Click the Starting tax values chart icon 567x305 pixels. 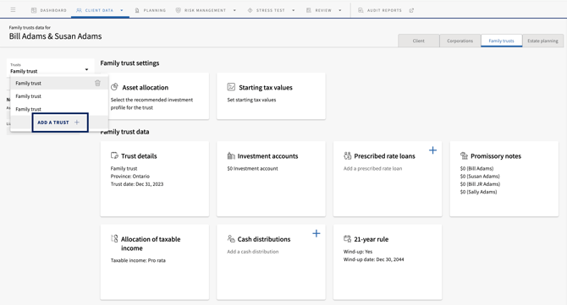click(231, 87)
